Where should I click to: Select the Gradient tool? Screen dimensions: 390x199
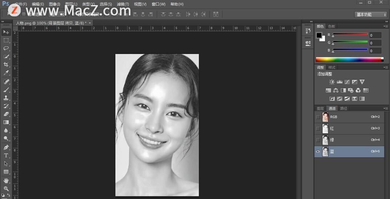6,122
